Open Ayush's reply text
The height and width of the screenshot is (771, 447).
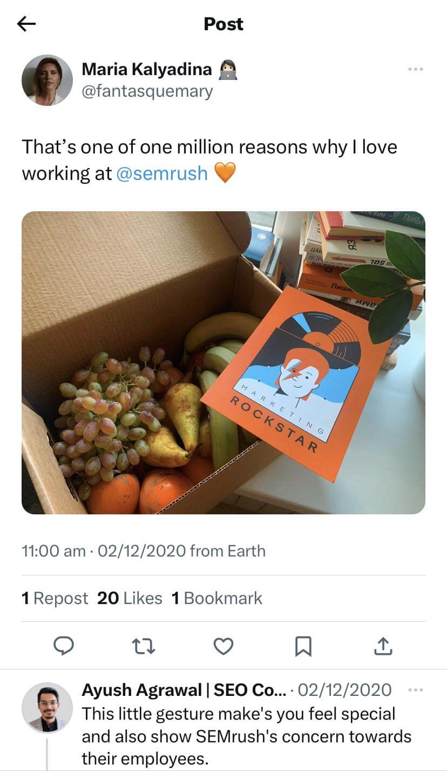tap(246, 736)
